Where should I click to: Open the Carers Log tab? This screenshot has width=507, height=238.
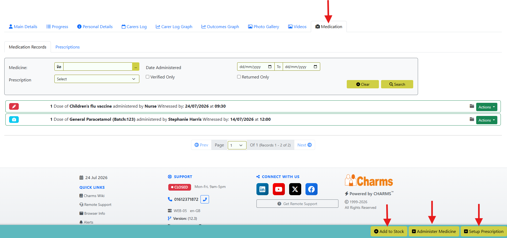click(x=134, y=27)
